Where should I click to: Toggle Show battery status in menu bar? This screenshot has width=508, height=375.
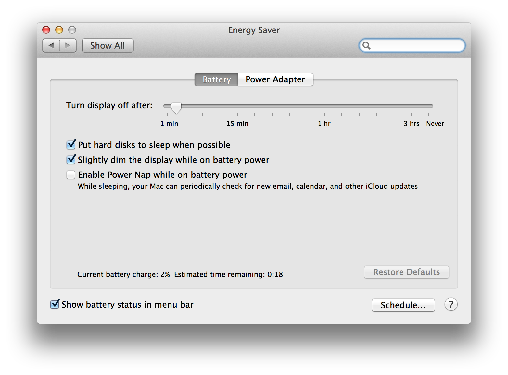55,304
